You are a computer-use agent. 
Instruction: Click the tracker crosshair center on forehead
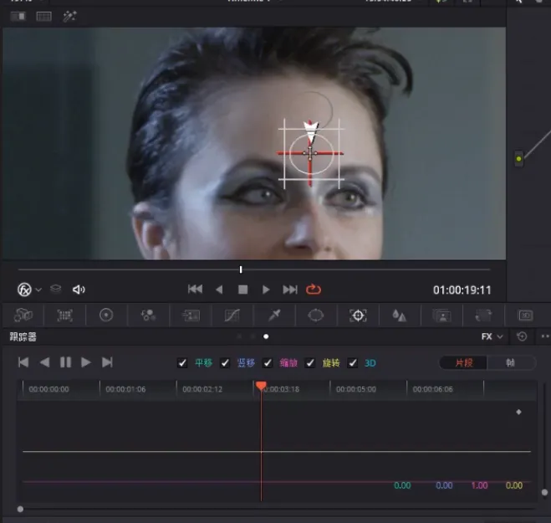310,153
